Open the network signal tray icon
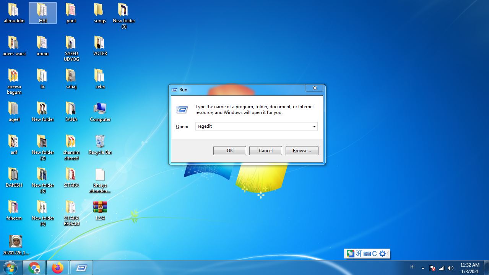Image resolution: width=489 pixels, height=275 pixels. pos(442,268)
